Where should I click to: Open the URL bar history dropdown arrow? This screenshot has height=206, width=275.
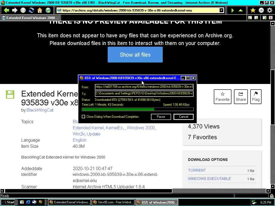click(222, 10)
